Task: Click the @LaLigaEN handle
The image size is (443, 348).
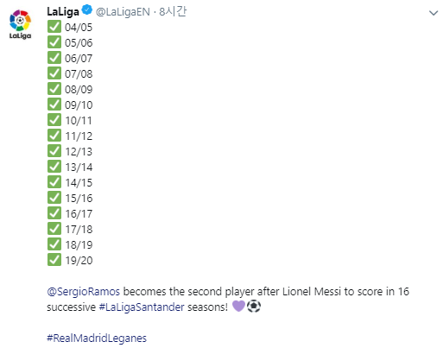Action: [x=123, y=12]
